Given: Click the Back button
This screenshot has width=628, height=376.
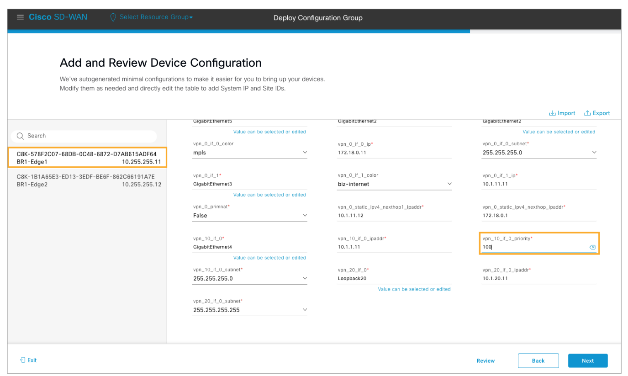Looking at the screenshot, I should (x=538, y=360).
